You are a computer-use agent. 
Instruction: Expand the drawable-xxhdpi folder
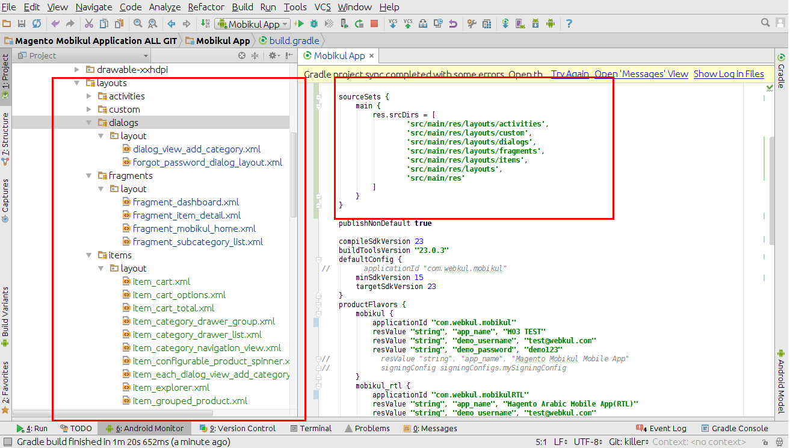[x=76, y=70]
